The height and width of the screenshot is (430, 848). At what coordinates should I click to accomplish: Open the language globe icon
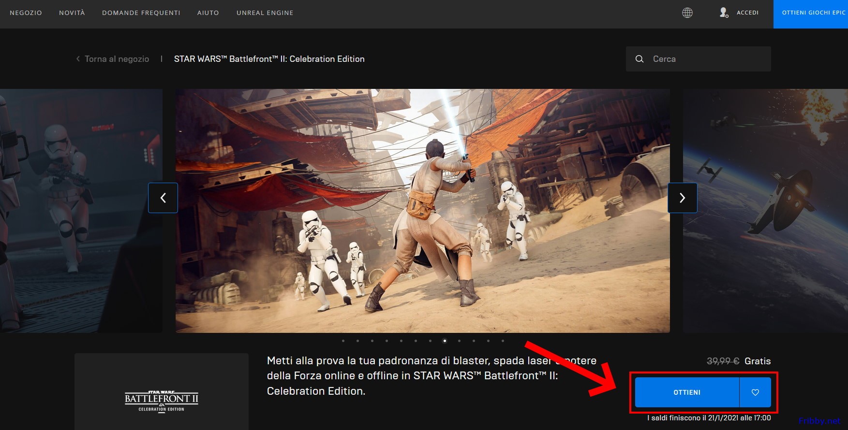(x=687, y=13)
